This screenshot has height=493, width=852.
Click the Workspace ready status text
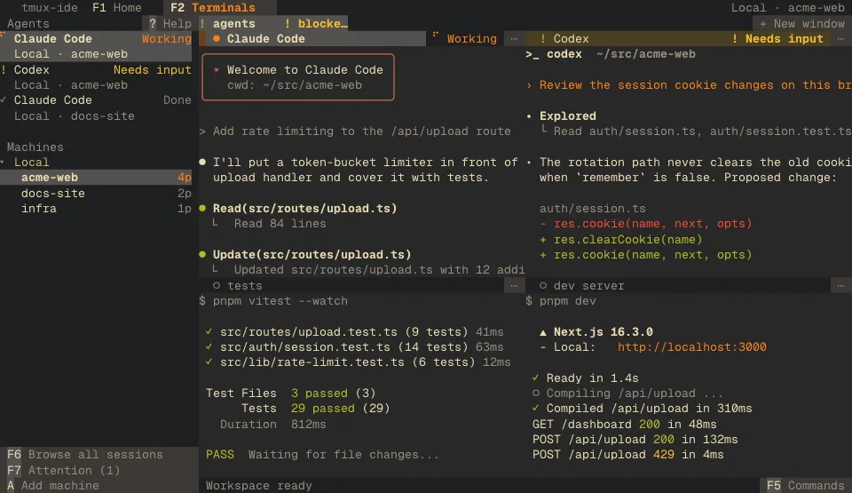point(258,485)
